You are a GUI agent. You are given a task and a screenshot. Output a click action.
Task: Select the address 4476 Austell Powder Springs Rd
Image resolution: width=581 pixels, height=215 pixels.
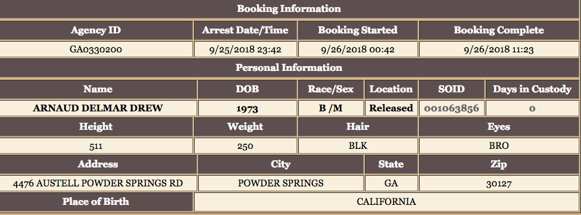coord(98,183)
